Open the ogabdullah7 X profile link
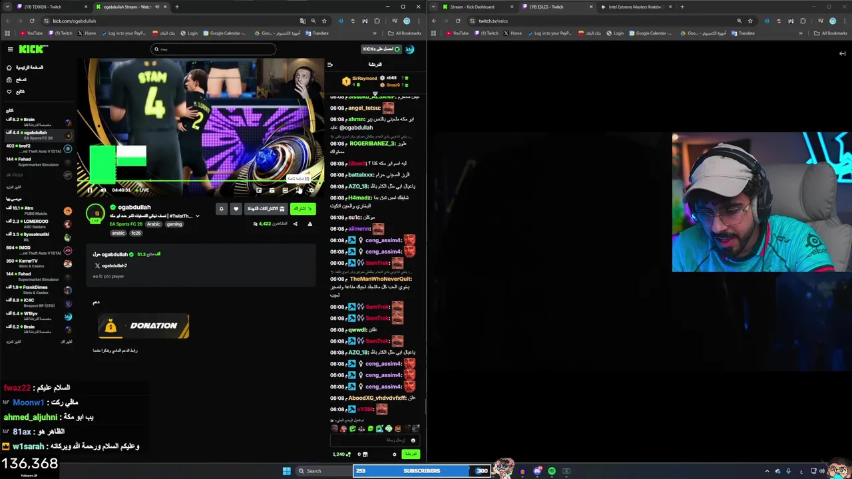This screenshot has height=479, width=852. [110, 265]
